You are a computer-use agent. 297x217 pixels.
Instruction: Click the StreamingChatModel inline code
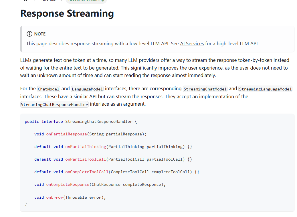pos(205,89)
